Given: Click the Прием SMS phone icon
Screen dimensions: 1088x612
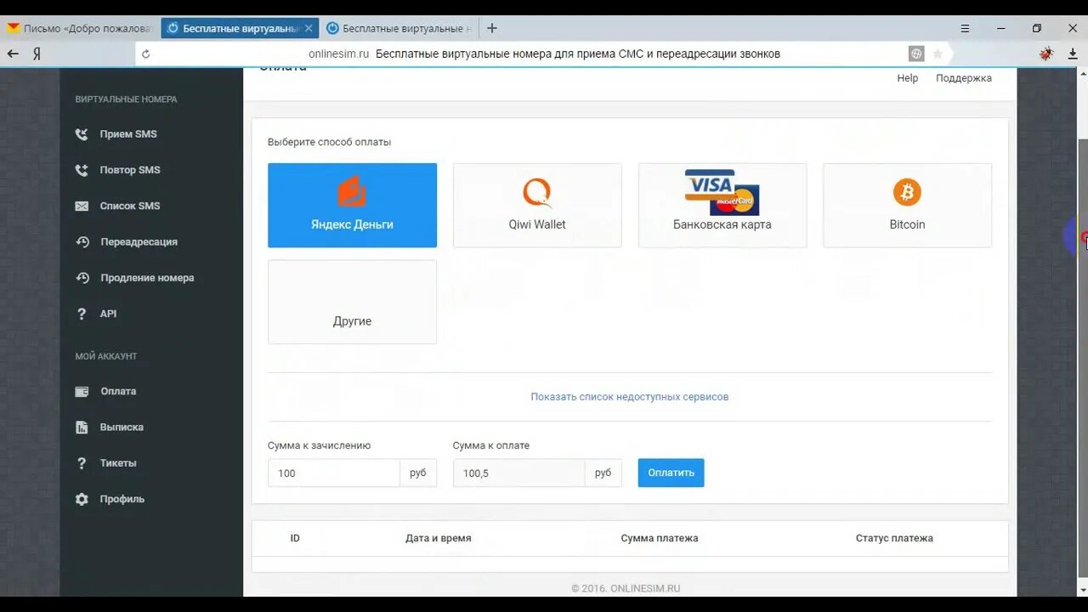Looking at the screenshot, I should (82, 134).
